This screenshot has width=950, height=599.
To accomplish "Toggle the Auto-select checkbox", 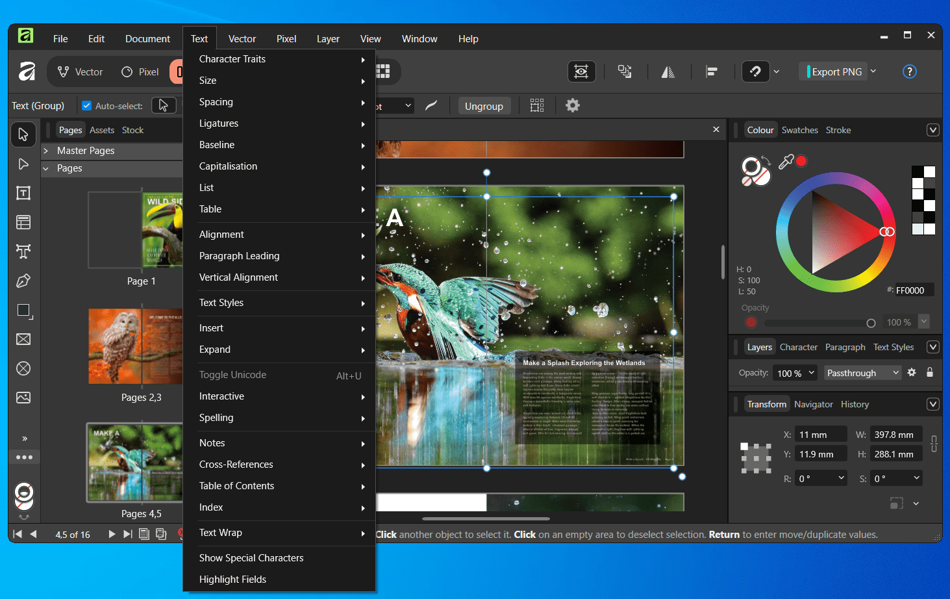I will pos(86,106).
